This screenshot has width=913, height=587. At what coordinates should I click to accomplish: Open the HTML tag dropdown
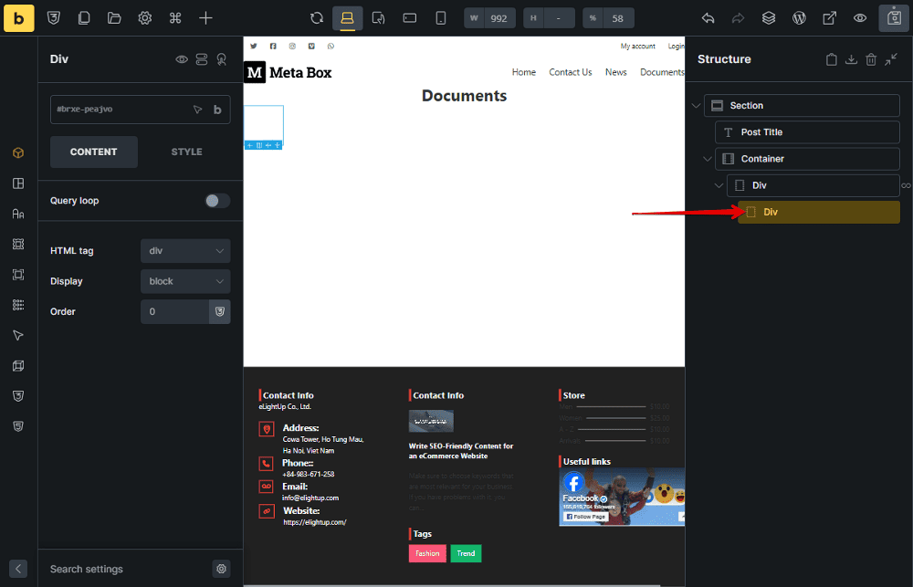click(185, 250)
